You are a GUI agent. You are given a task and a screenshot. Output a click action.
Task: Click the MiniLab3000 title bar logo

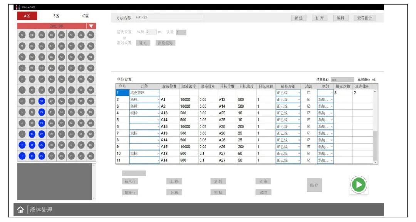click(x=18, y=7)
